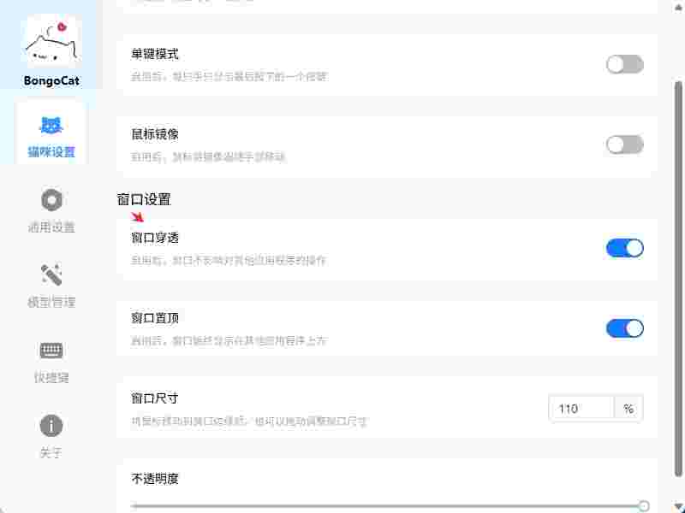Screen dimensions: 685x513
Task: Click the 不透明度 slider handle
Action: pos(644,506)
